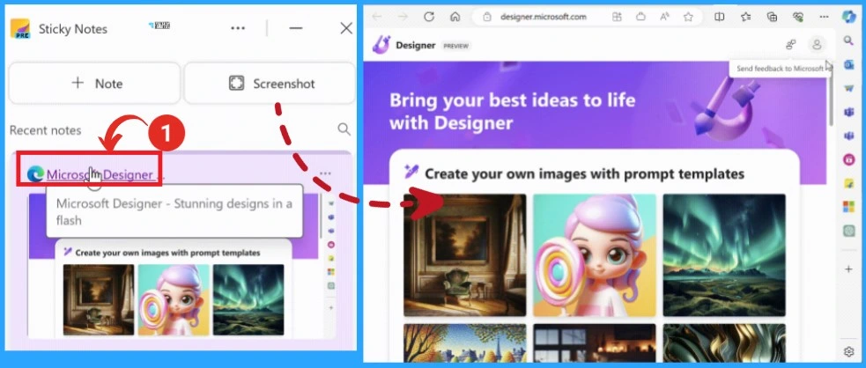Minimize the Sticky Notes window
The height and width of the screenshot is (368, 866).
point(295,29)
